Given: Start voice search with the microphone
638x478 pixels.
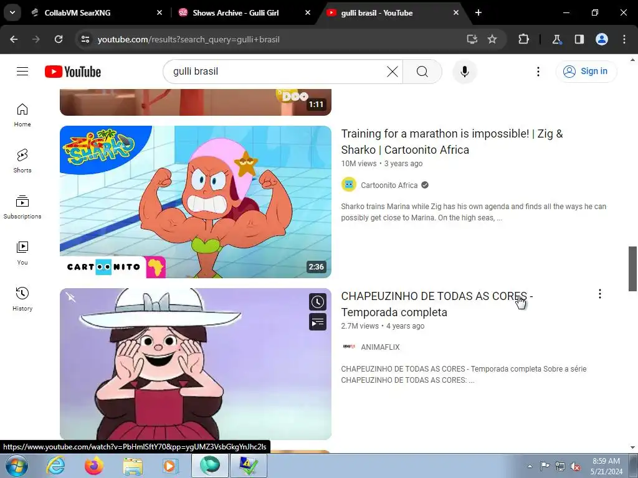Looking at the screenshot, I should [x=464, y=72].
